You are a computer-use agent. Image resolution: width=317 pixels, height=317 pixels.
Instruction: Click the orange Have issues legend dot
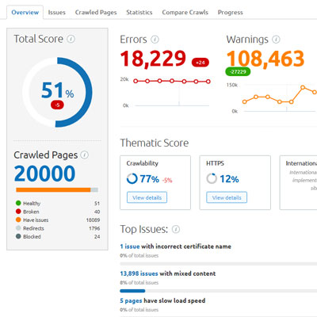point(18,220)
